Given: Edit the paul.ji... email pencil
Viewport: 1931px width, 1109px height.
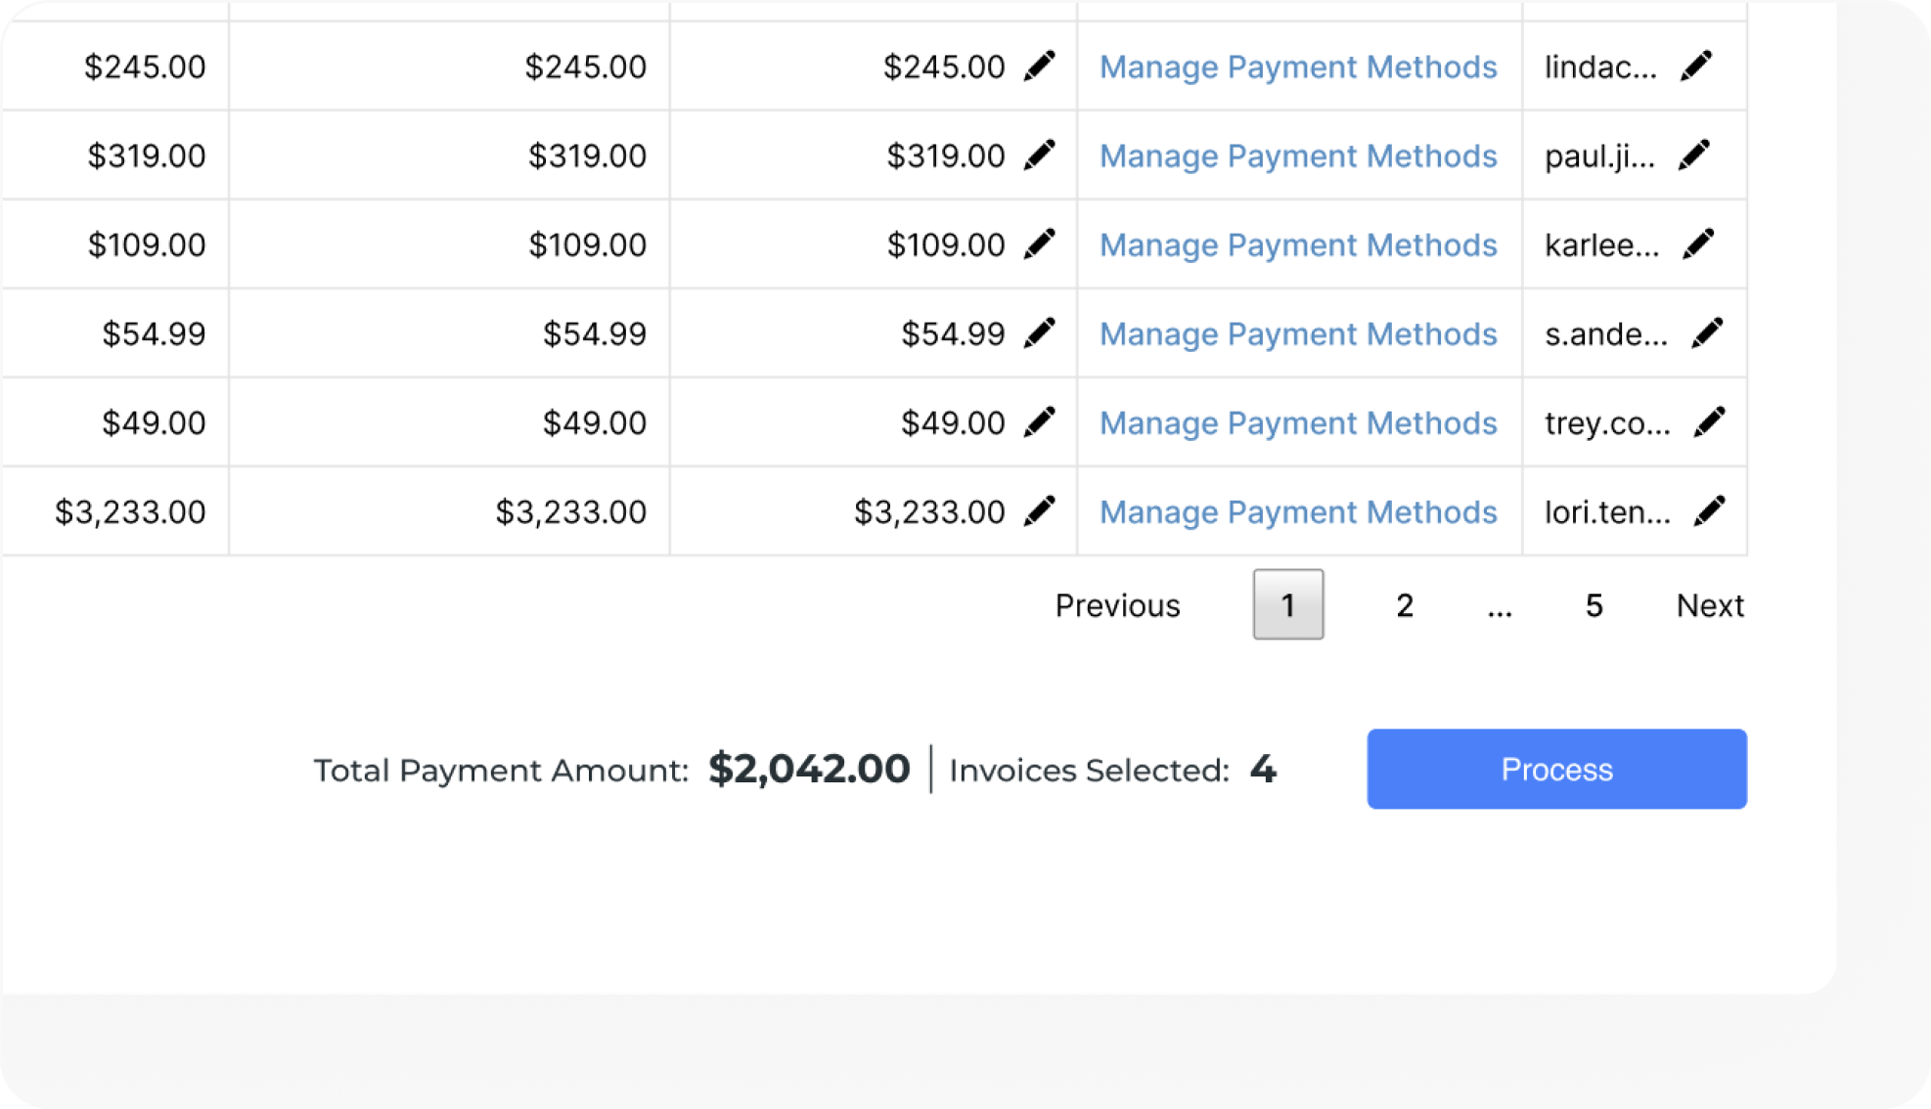Looking at the screenshot, I should pyautogui.click(x=1694, y=155).
